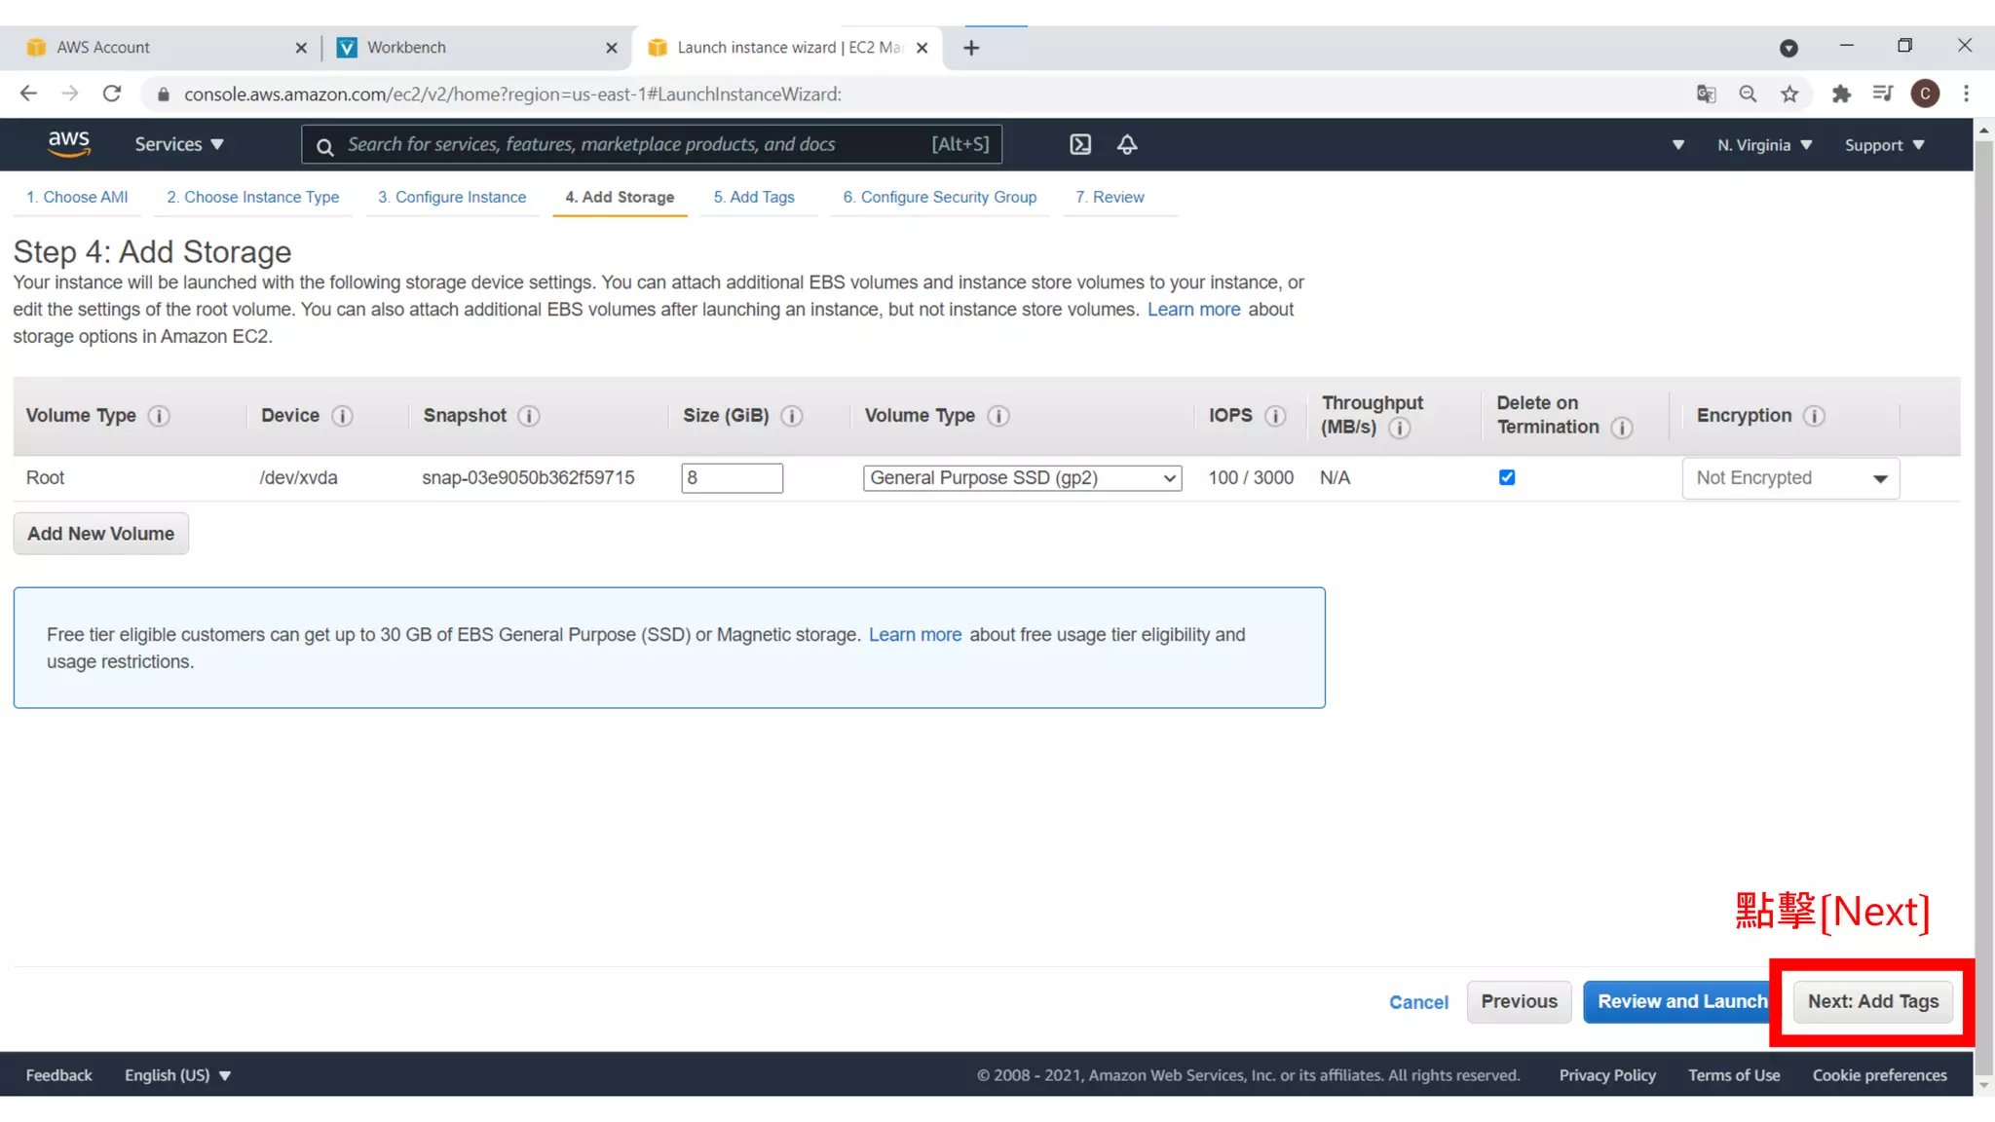Image resolution: width=1995 pixels, height=1122 pixels.
Task: Click the Size (GiB) input field
Action: click(x=732, y=478)
